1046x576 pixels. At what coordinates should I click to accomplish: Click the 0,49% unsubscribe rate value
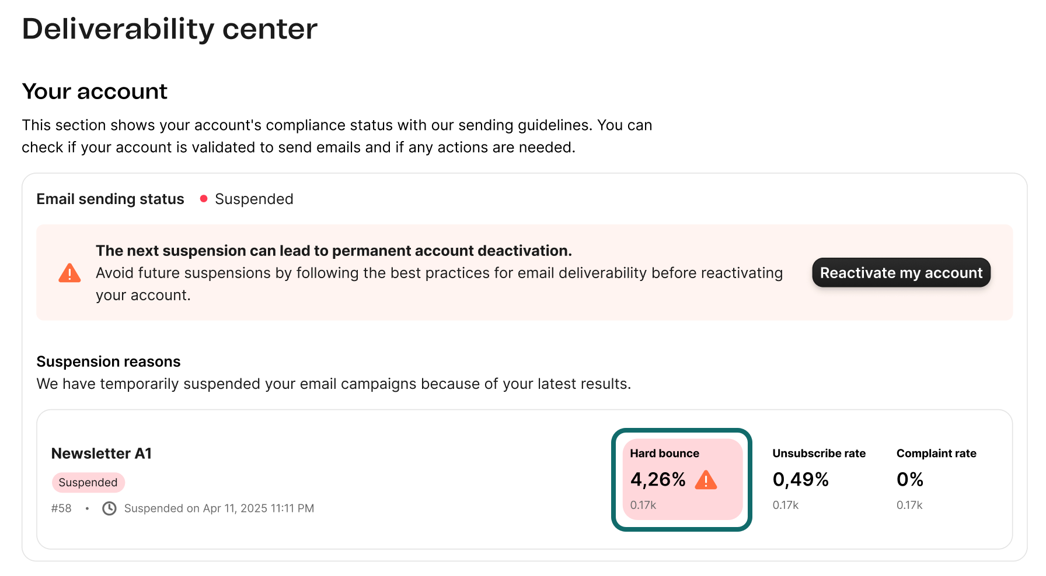pyautogui.click(x=801, y=480)
